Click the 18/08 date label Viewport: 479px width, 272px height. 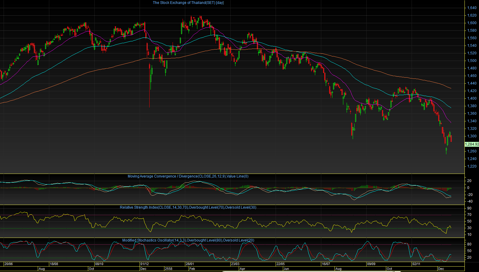54,264
